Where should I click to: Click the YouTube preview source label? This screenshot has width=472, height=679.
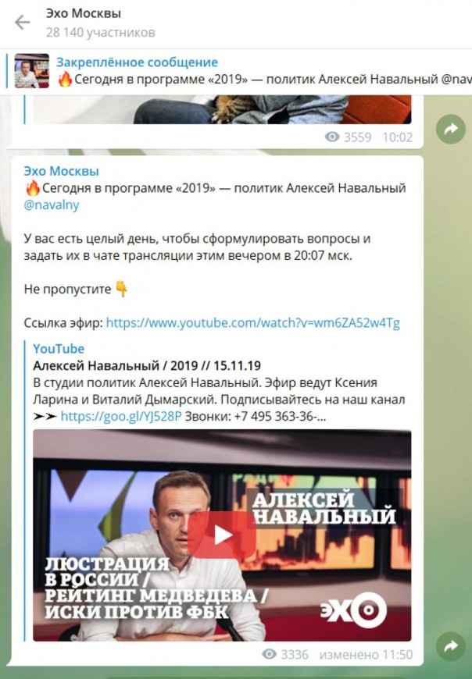[x=59, y=349]
